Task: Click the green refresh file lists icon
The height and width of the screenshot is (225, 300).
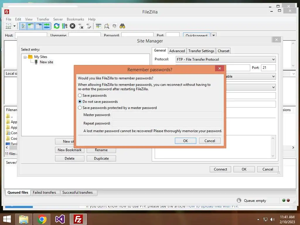Action: point(57,26)
